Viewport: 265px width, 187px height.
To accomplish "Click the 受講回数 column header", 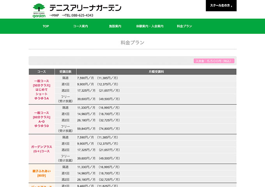I will click(x=65, y=72).
